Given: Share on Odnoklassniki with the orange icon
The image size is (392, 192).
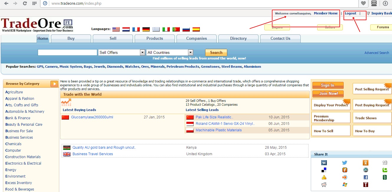Looking at the screenshot, I should point(365,163).
